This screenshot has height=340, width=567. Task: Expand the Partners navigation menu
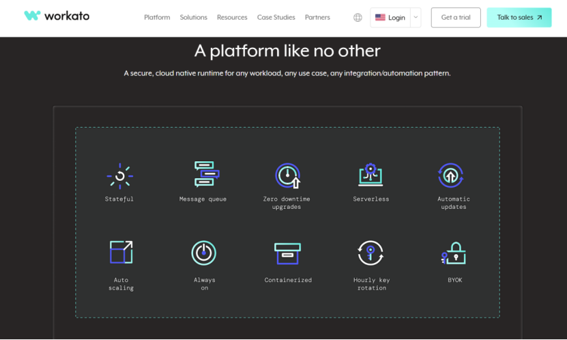317,18
